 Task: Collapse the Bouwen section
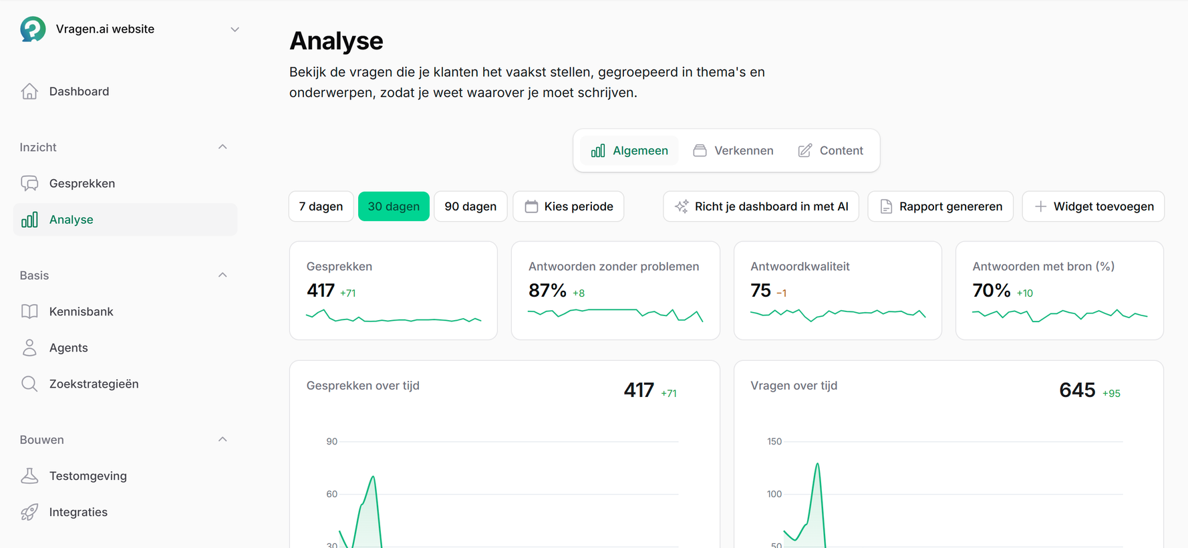(x=222, y=440)
